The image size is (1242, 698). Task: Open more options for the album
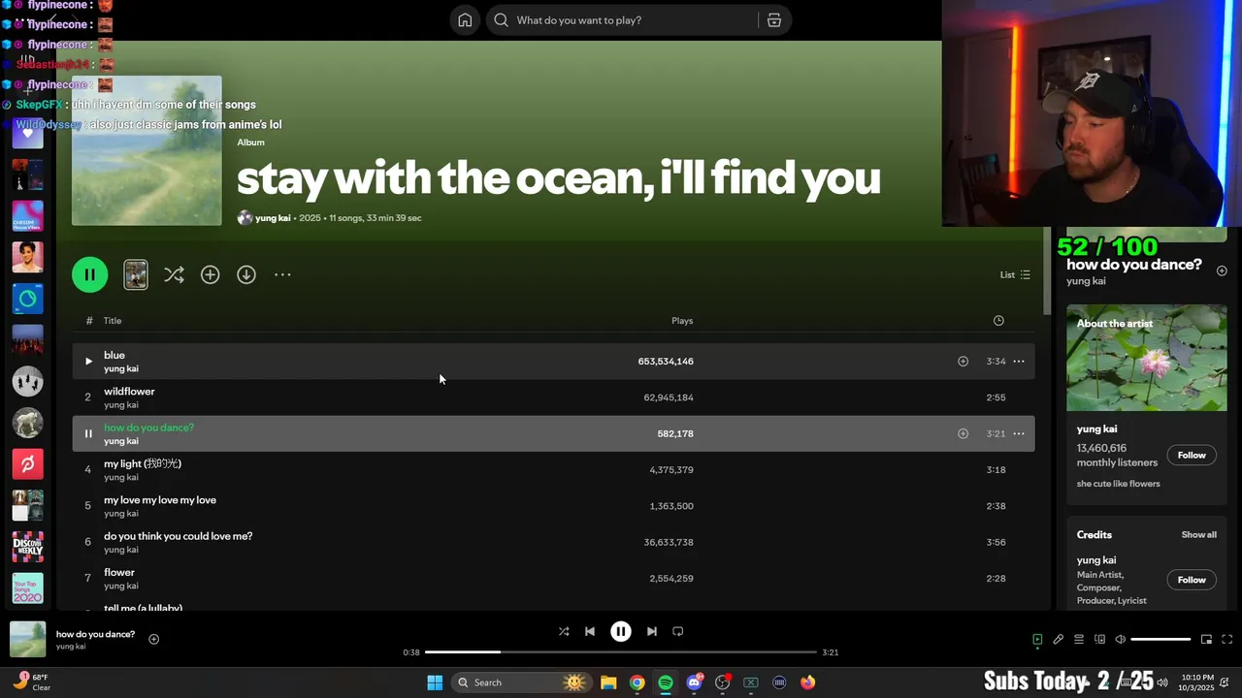point(282,275)
